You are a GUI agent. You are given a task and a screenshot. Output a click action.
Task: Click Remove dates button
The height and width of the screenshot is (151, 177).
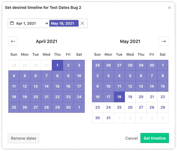coord(24,138)
